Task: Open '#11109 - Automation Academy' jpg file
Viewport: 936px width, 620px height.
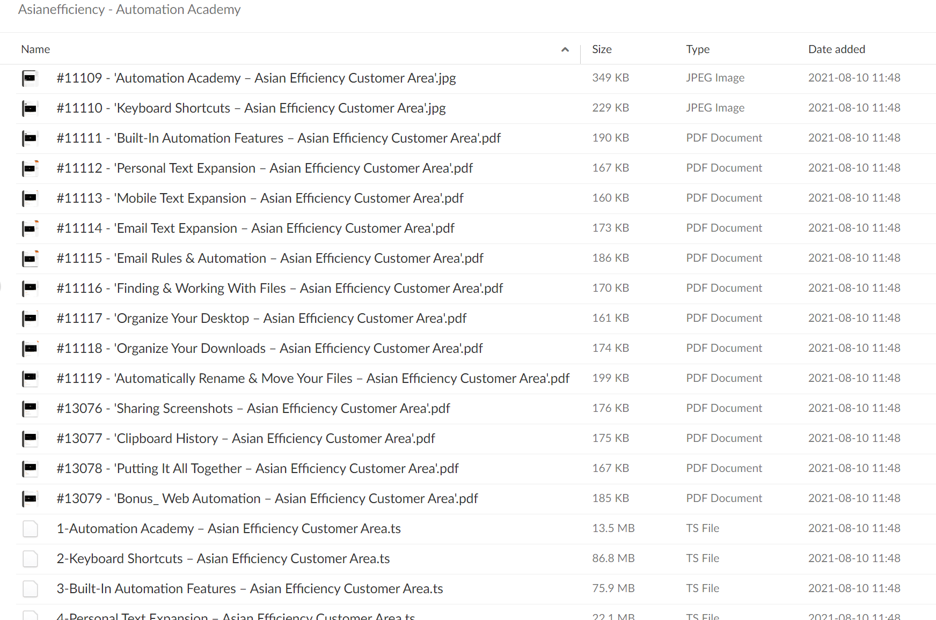Action: click(x=256, y=78)
